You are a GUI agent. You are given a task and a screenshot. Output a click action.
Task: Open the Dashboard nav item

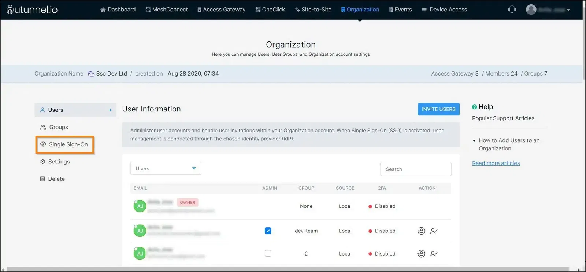[x=118, y=10]
